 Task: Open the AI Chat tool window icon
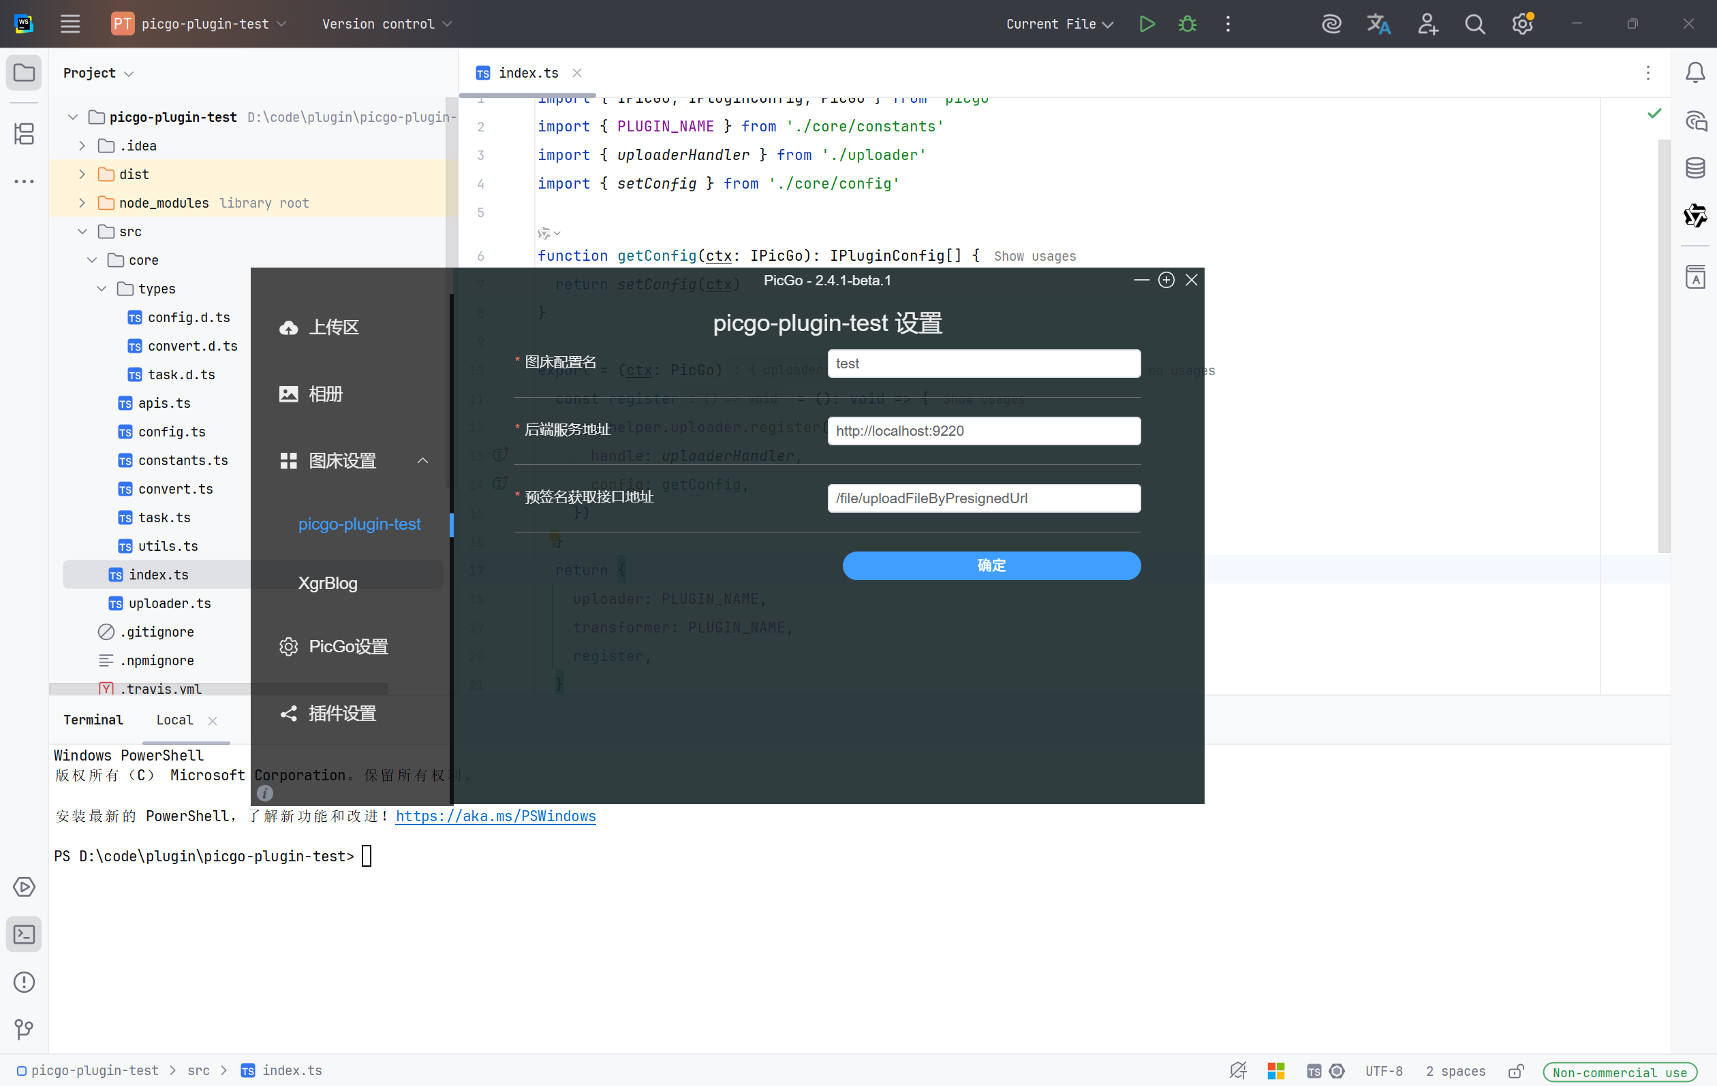(x=1696, y=121)
